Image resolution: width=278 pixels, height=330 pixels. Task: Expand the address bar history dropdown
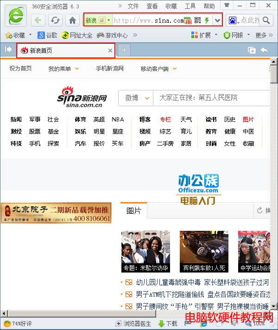[x=217, y=20]
